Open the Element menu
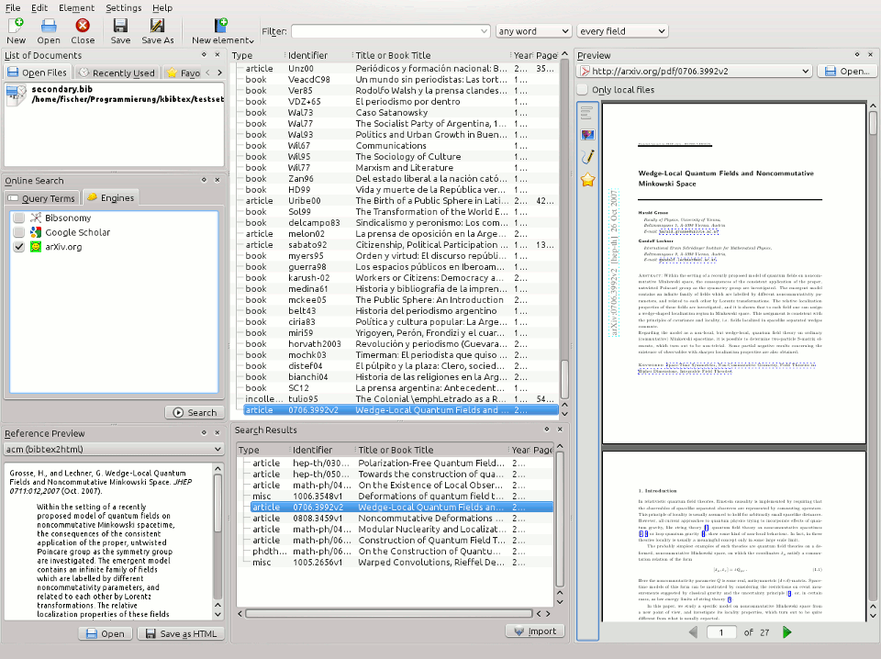Image resolution: width=881 pixels, height=659 pixels. (76, 8)
